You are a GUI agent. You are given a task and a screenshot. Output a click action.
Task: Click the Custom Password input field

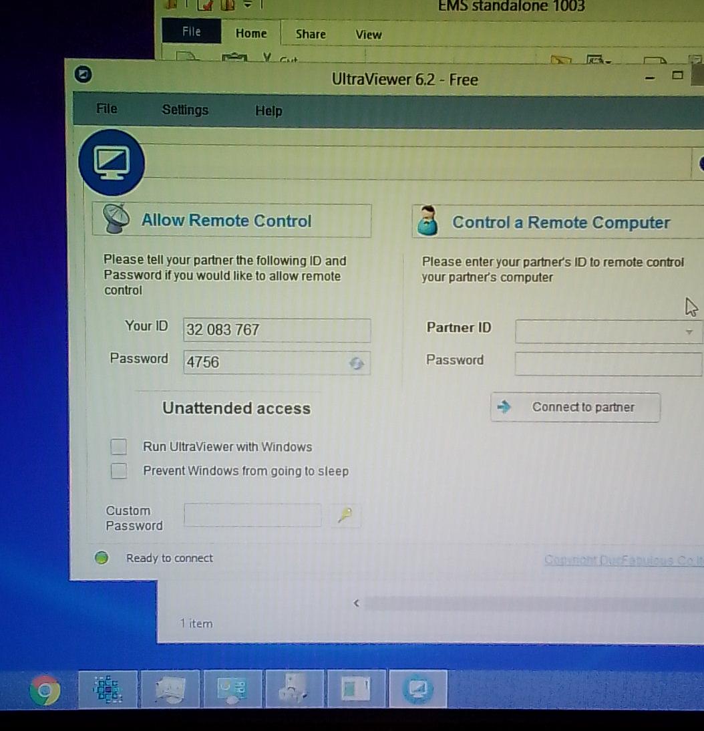[252, 515]
